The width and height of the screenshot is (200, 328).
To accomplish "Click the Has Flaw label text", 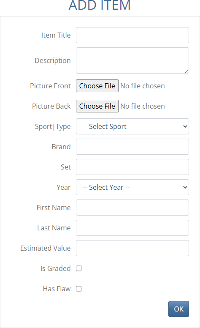I will 57,289.
